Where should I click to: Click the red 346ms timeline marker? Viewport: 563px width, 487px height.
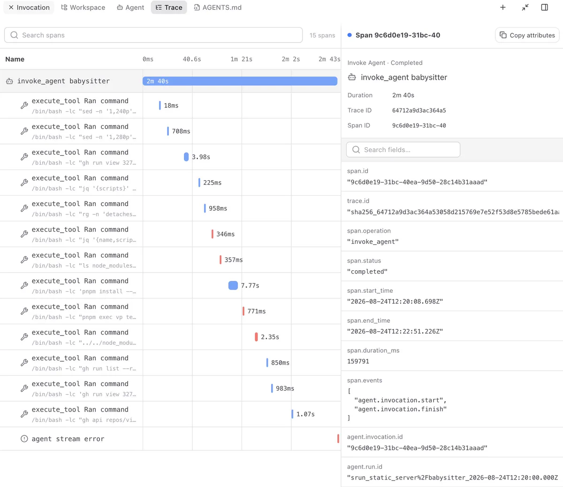pos(213,234)
